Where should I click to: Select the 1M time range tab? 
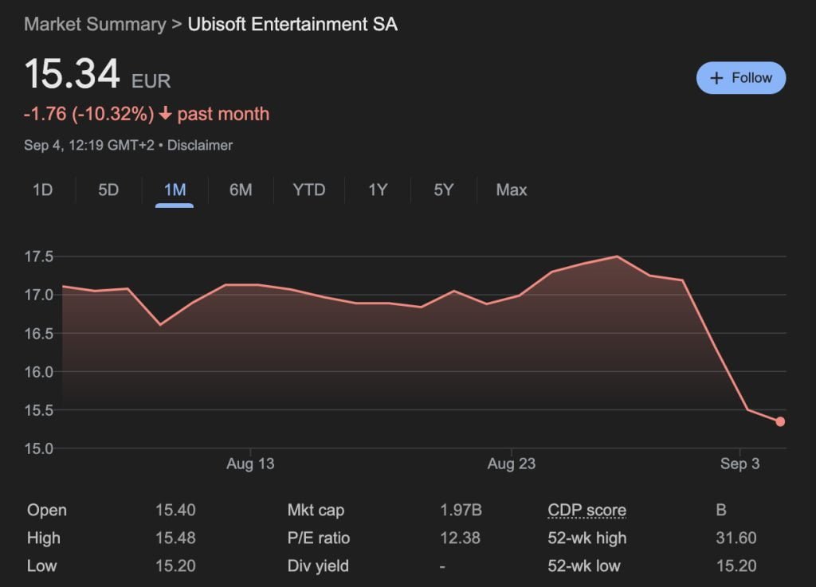(175, 190)
